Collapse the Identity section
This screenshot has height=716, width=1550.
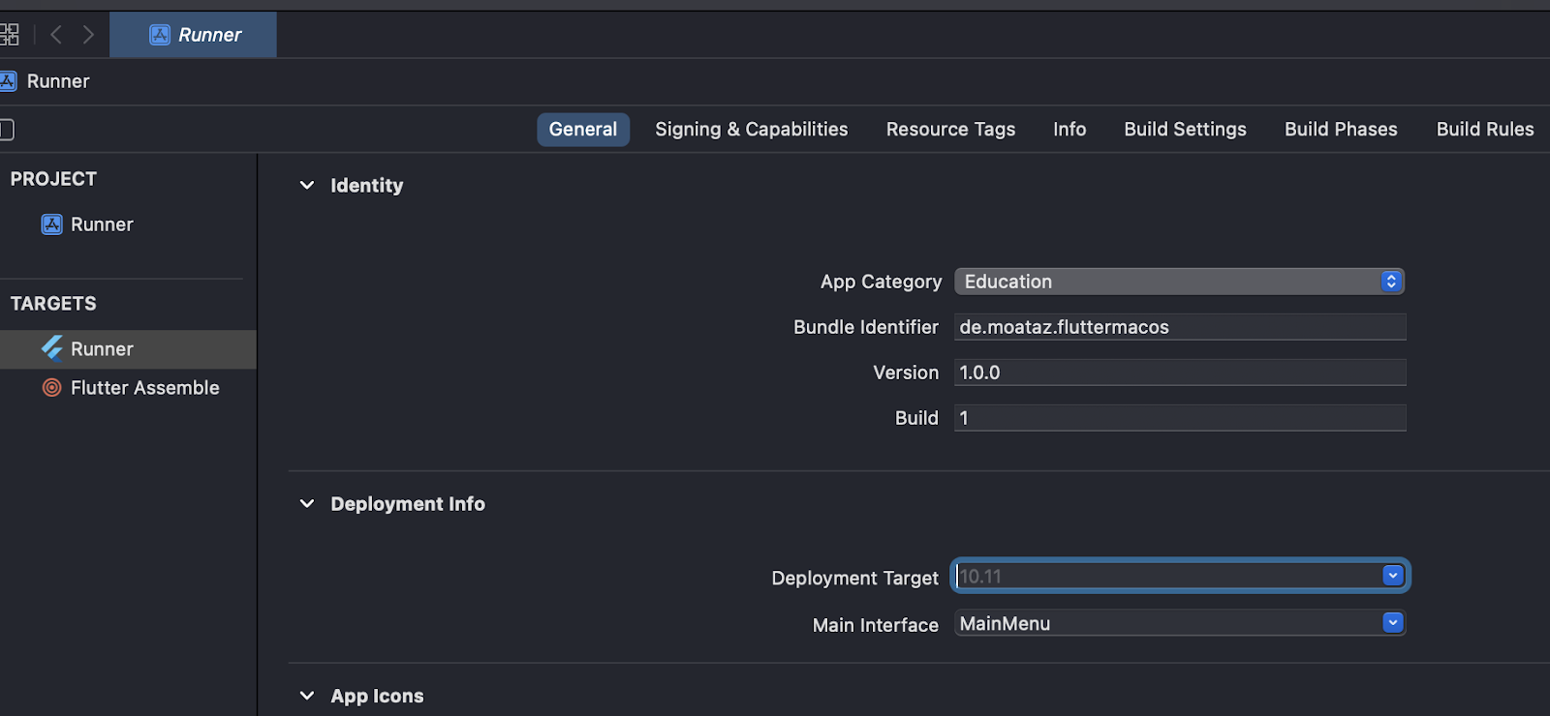tap(307, 185)
